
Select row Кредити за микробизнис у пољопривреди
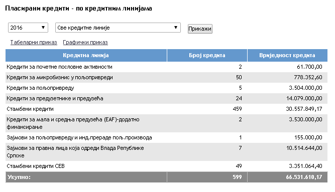point(166,77)
